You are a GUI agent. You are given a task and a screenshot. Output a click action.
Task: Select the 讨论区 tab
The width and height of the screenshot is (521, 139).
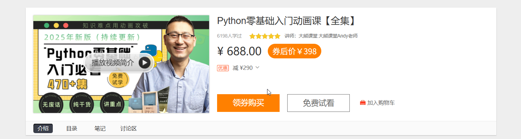click(129, 129)
